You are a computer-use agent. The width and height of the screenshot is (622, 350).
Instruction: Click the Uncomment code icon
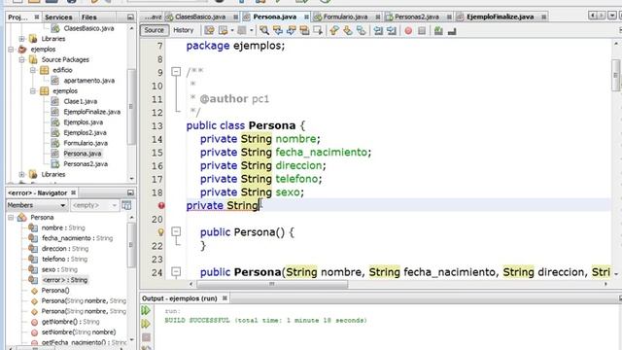click(452, 30)
